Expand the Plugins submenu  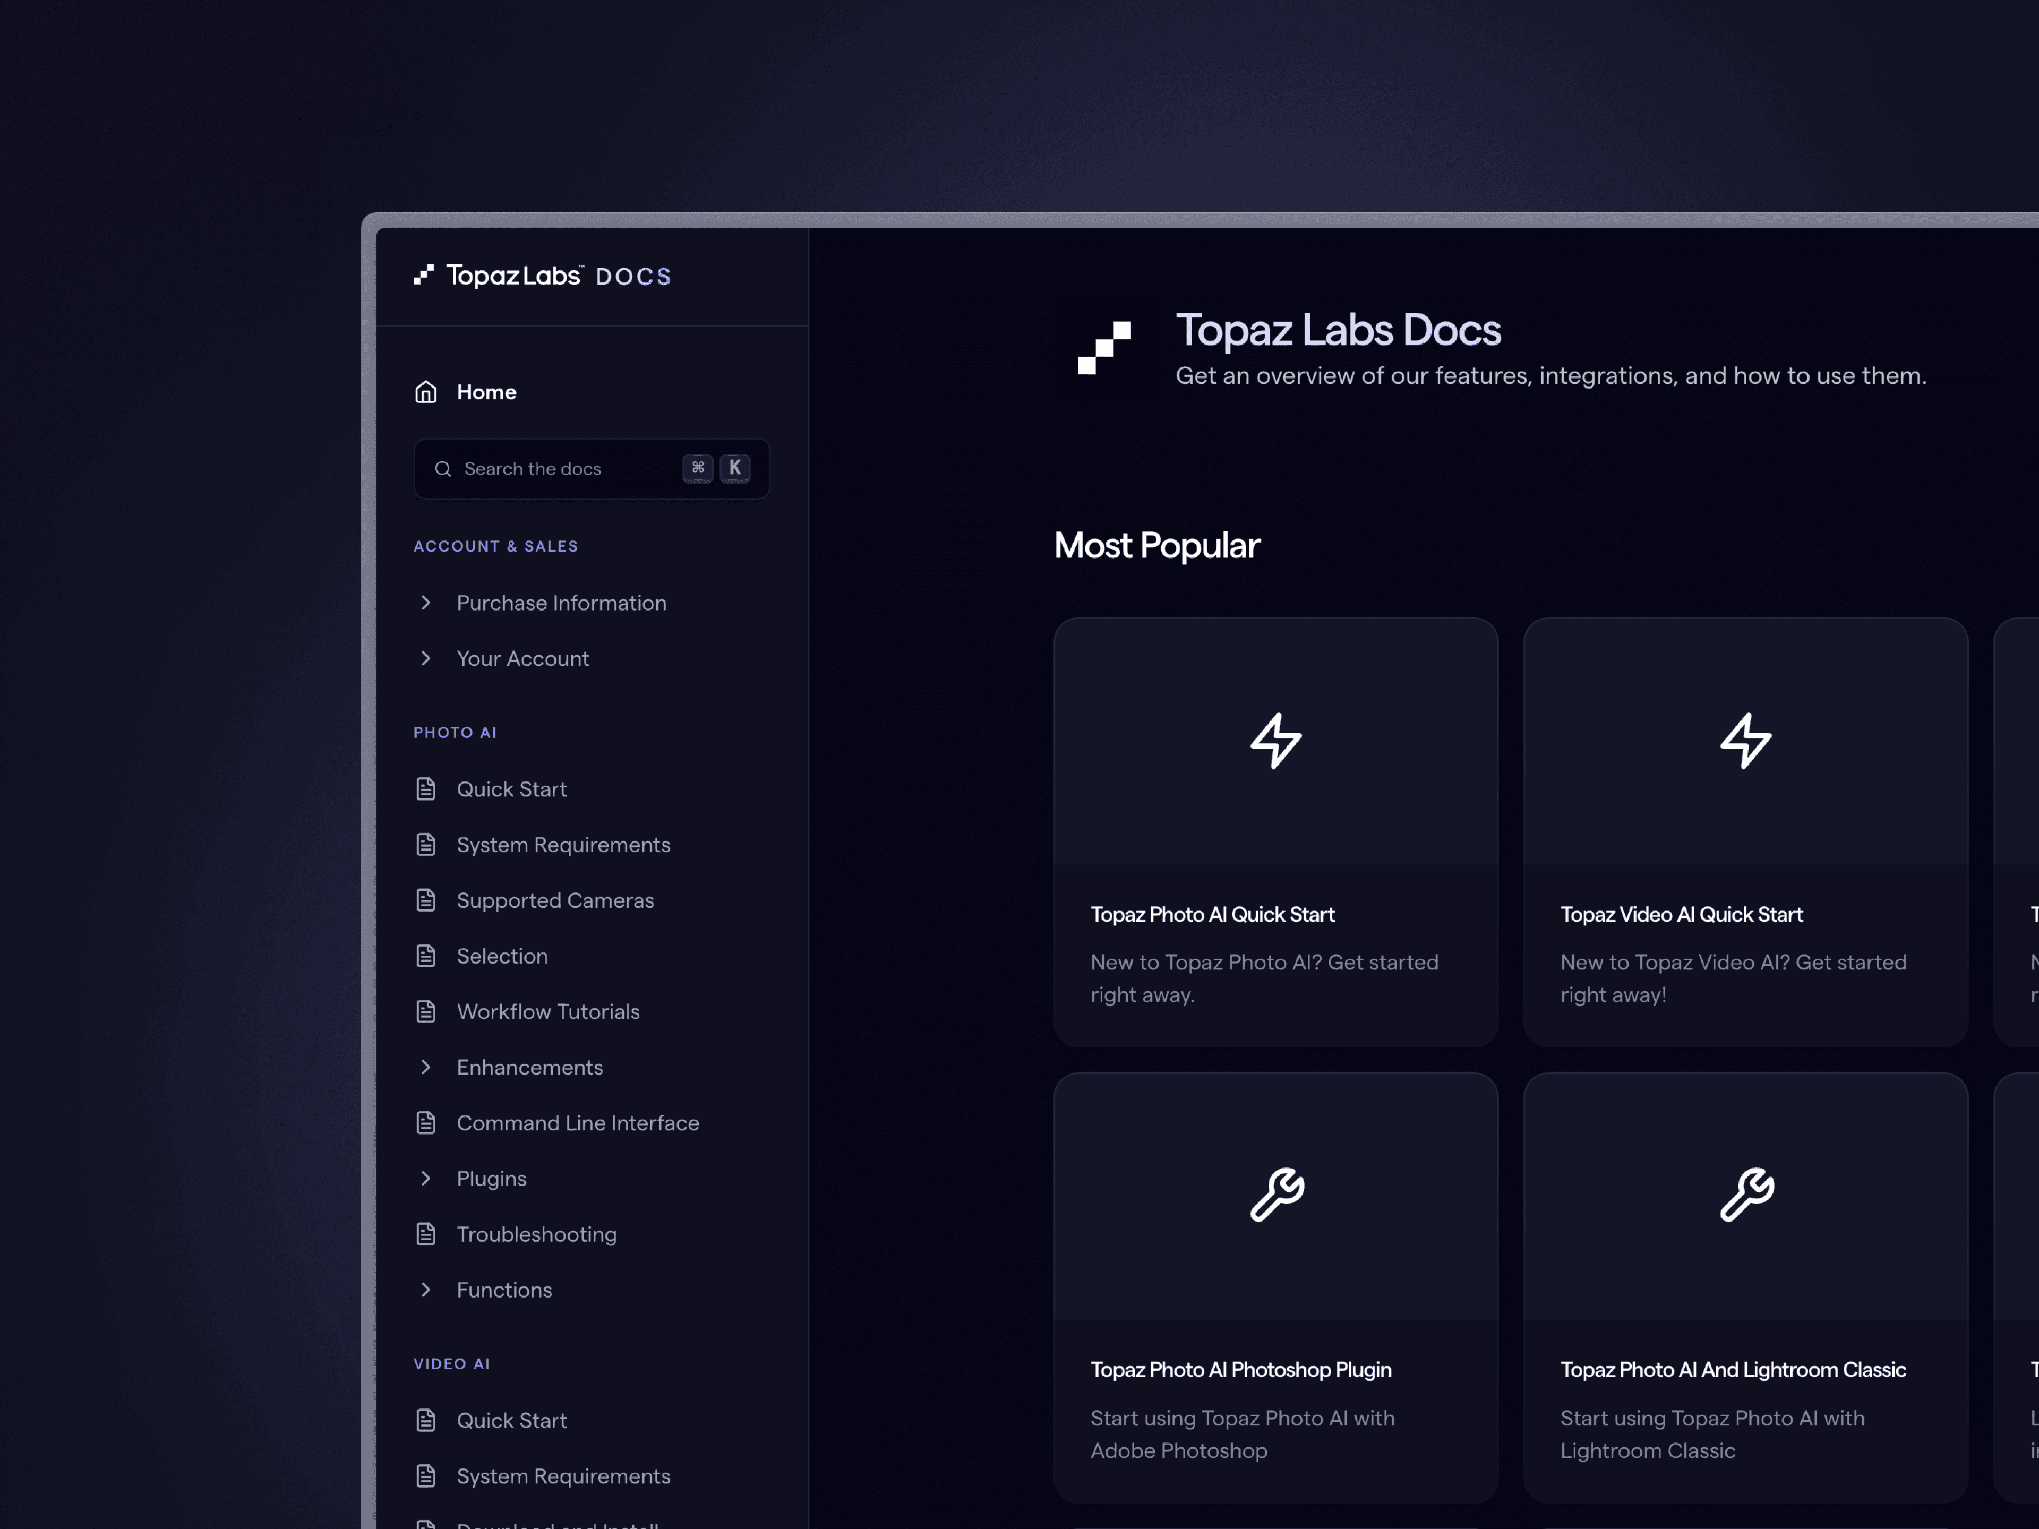click(425, 1179)
